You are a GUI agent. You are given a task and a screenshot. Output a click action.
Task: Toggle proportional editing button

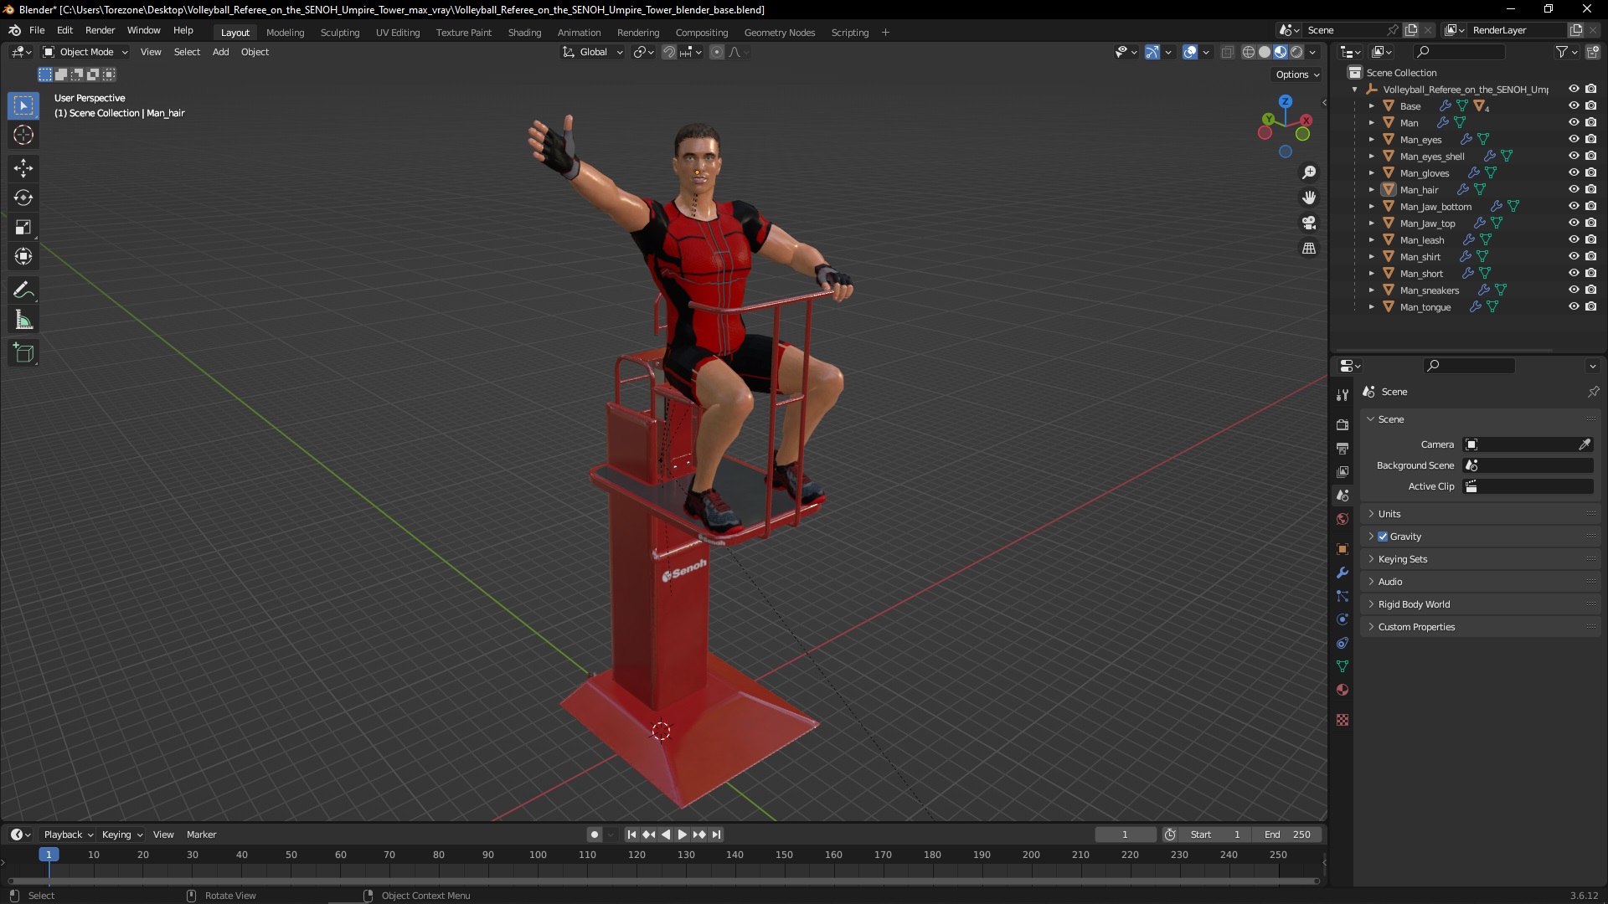click(717, 52)
